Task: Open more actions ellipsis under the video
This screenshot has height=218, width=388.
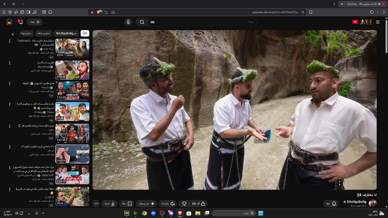Action: click(x=96, y=204)
